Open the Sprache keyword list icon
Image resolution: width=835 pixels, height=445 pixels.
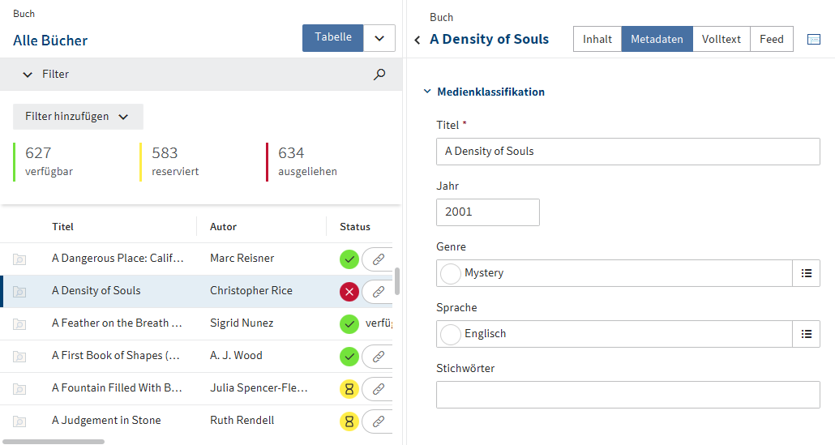(806, 334)
